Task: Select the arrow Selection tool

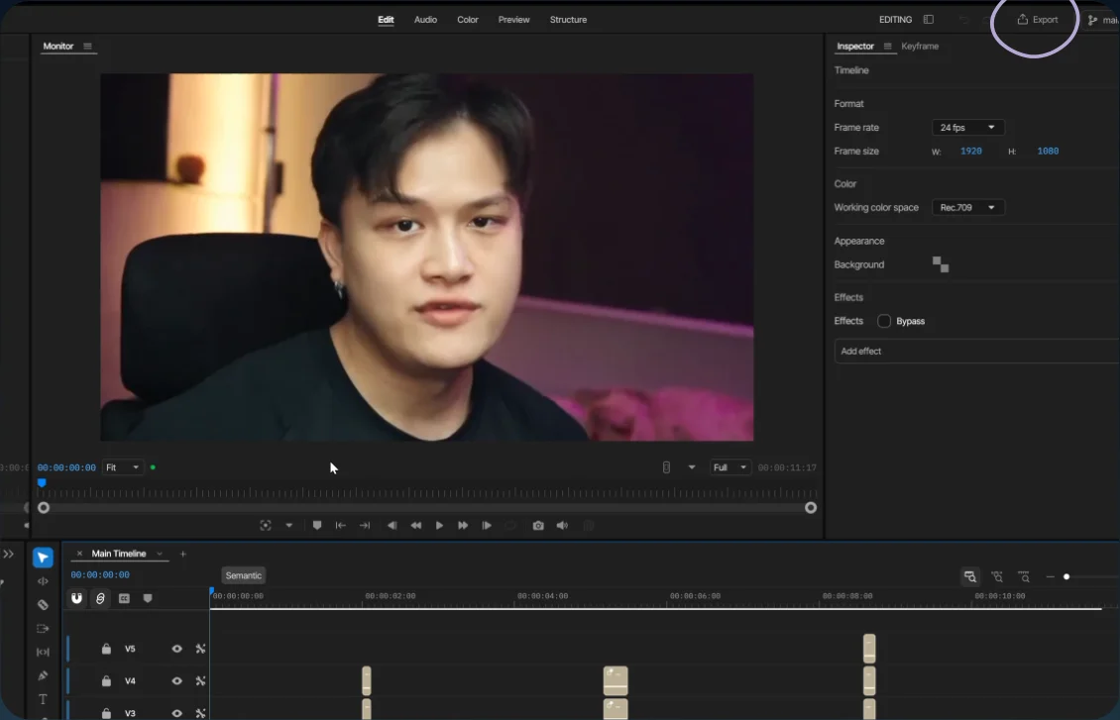Action: click(x=43, y=558)
